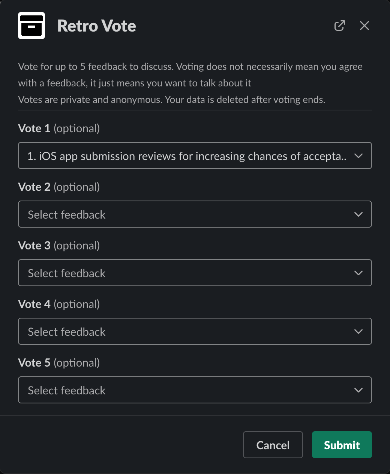Submit the retro votes
Screen dimensions: 390x474
(x=342, y=445)
